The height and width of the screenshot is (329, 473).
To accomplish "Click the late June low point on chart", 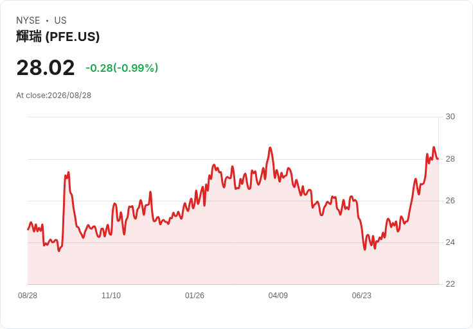I will click(x=364, y=249).
